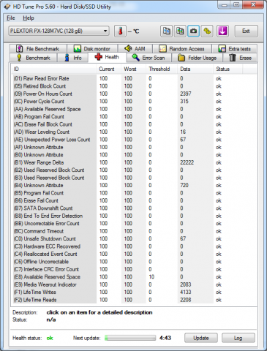The height and width of the screenshot is (351, 267).
Task: Select the Health tab
Action: coord(107,57)
